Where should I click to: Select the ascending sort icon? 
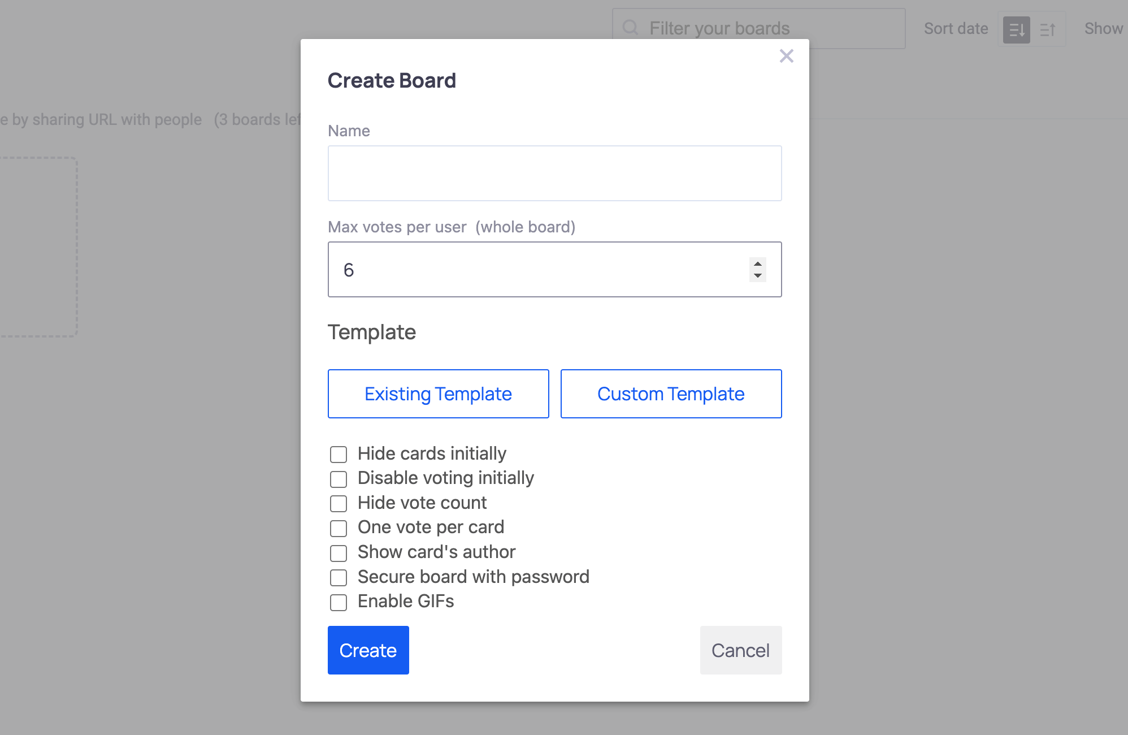[x=1048, y=29]
